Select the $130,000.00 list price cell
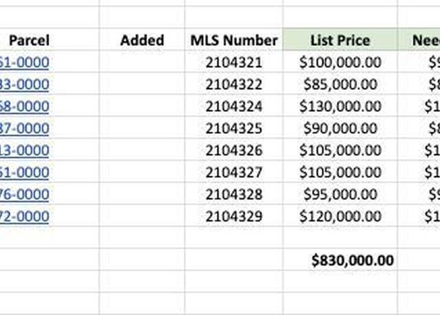 click(x=340, y=106)
